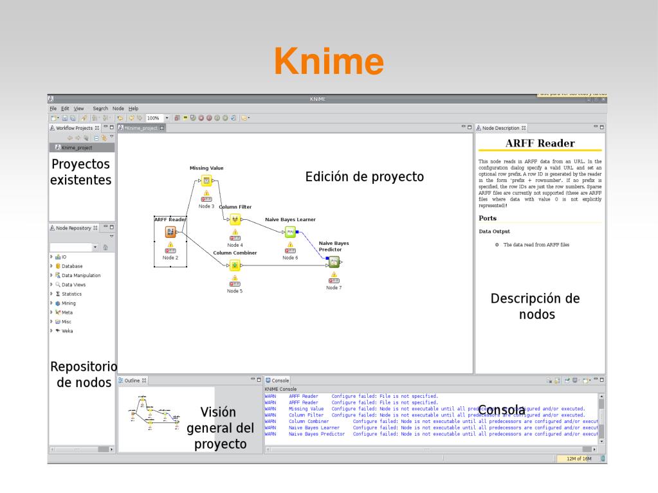Open the zoom 100% dropdown arrow

pos(167,118)
